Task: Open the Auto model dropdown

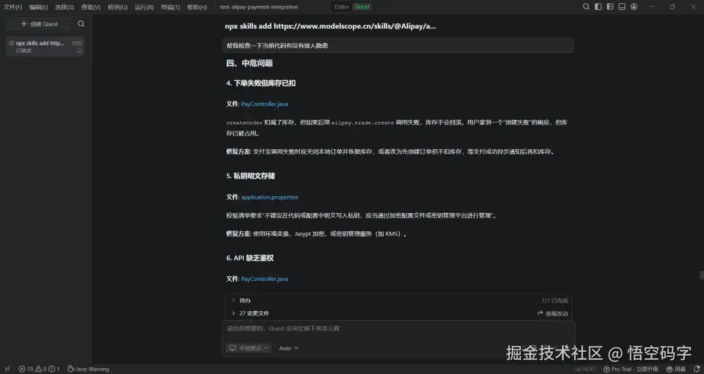Action: pos(289,348)
